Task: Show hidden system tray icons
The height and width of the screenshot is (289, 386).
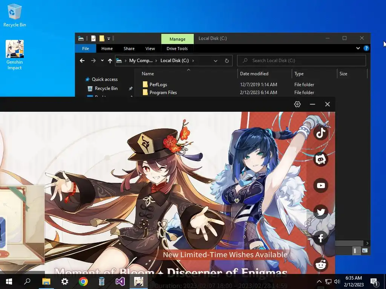Action: click(319, 281)
